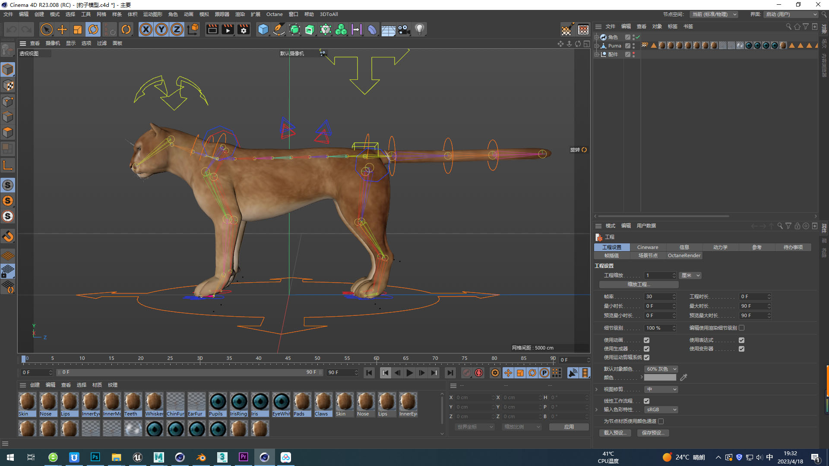Click the 缩放工程... button
The width and height of the screenshot is (829, 466).
[639, 284]
